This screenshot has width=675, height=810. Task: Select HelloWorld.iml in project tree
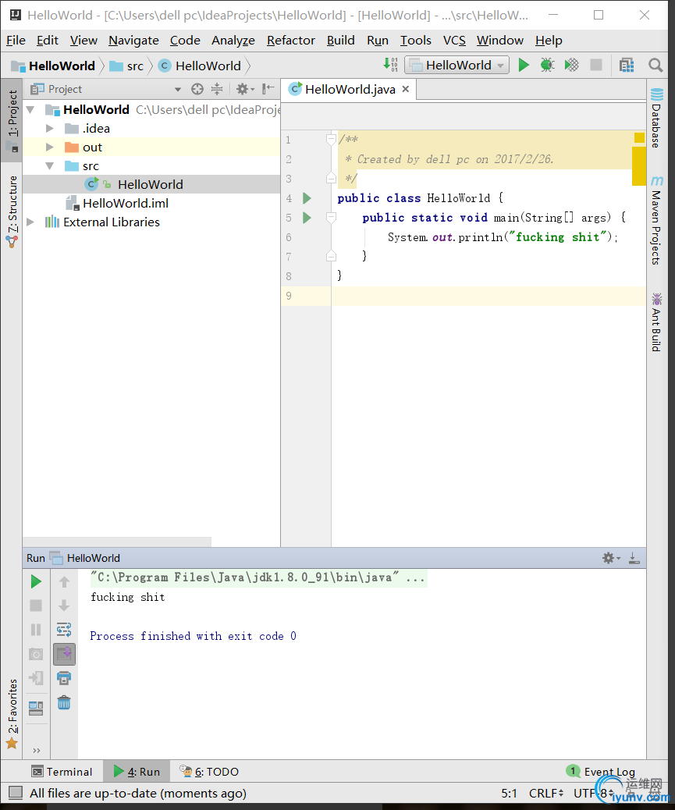[x=126, y=203]
